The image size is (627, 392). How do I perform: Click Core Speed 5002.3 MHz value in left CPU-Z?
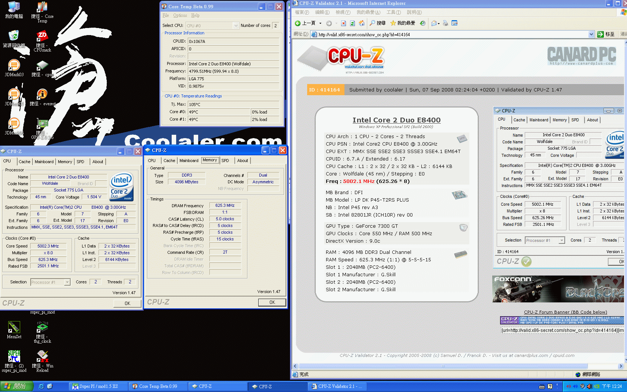click(48, 246)
